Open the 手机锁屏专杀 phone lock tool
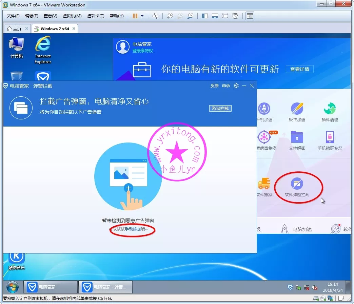The height and width of the screenshot is (304, 354). [x=330, y=140]
